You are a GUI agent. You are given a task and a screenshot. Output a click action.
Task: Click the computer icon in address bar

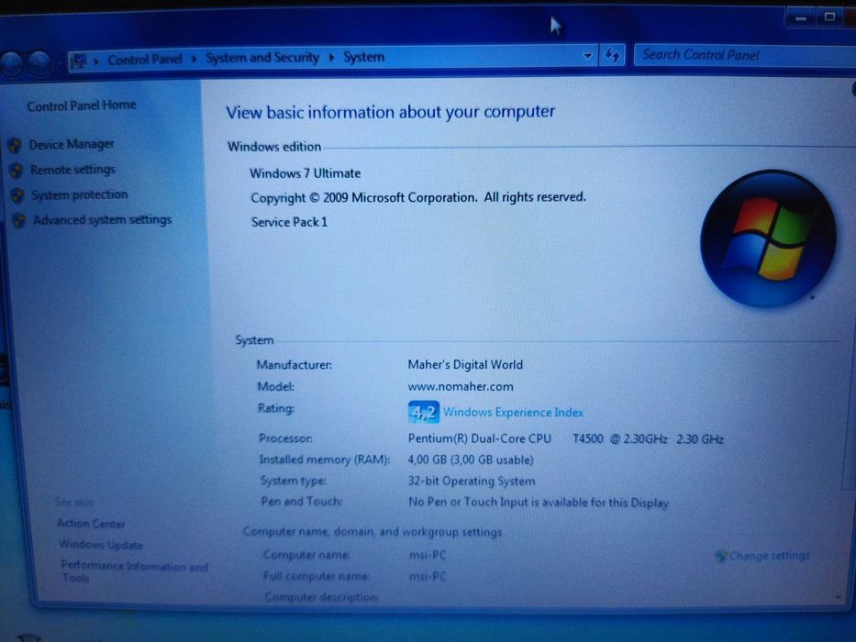79,60
